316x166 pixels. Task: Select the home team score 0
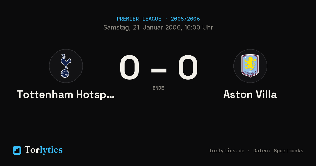(x=130, y=67)
